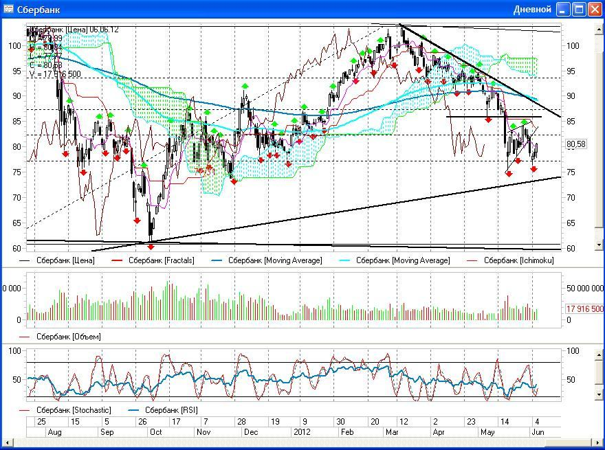
Task: Click the Сбербанк [Цена] 06.06.12 info header
Action: click(x=74, y=30)
